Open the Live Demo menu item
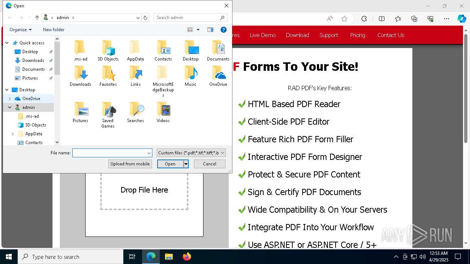 (263, 35)
